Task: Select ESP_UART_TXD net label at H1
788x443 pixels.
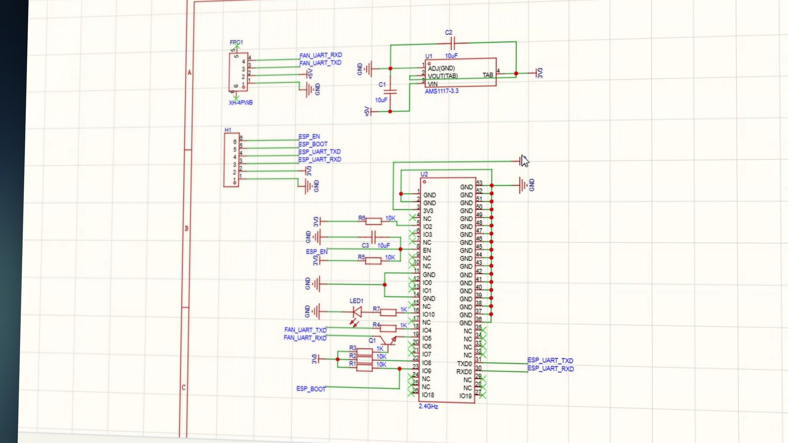Action: 319,152
